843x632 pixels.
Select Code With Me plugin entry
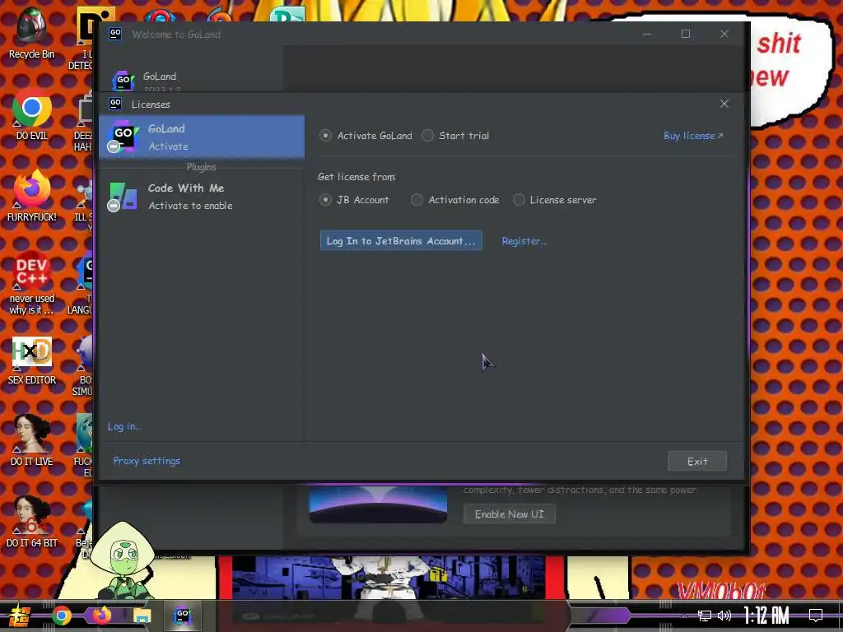coord(202,196)
